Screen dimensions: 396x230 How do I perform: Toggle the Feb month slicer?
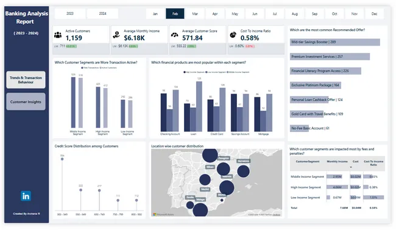pyautogui.click(x=175, y=13)
